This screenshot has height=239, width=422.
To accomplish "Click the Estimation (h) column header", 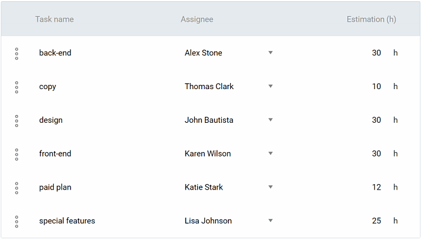I will [x=371, y=19].
